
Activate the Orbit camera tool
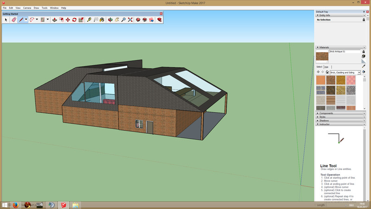point(109,20)
